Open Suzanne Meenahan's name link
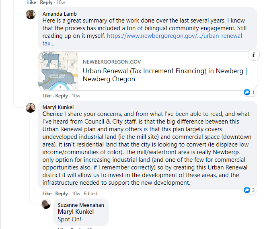This screenshot has width=265, height=229. tap(81, 205)
